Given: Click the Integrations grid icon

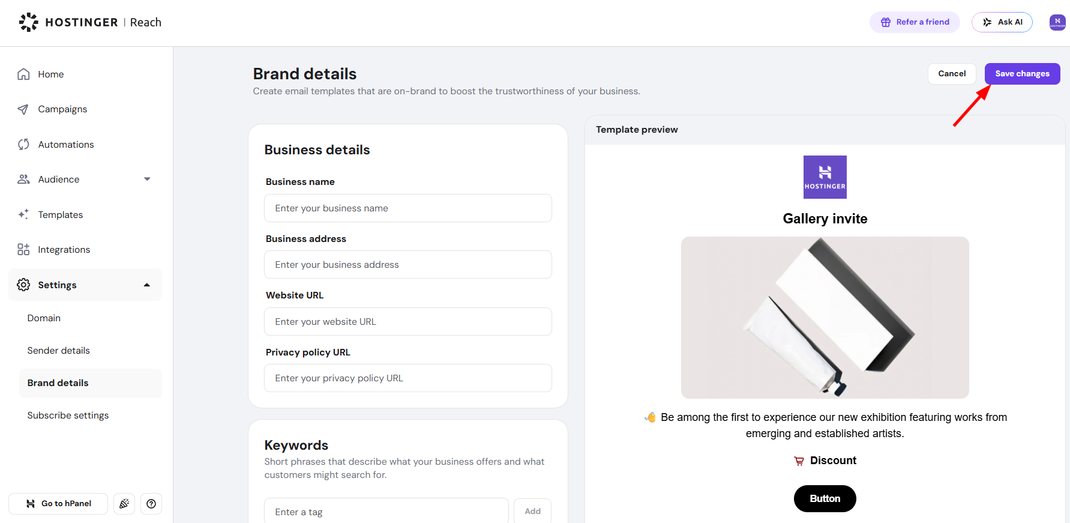Looking at the screenshot, I should click(x=23, y=250).
